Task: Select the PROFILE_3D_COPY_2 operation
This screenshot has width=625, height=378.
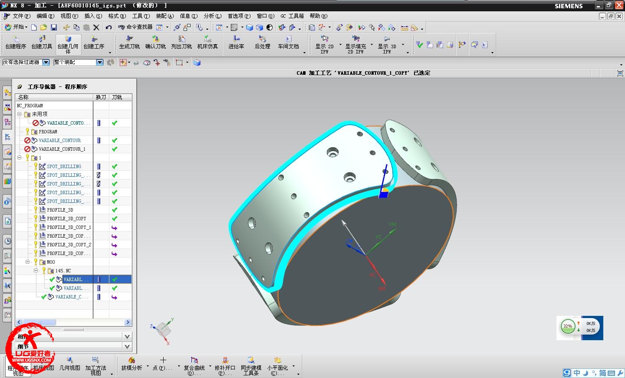Action: [x=69, y=245]
